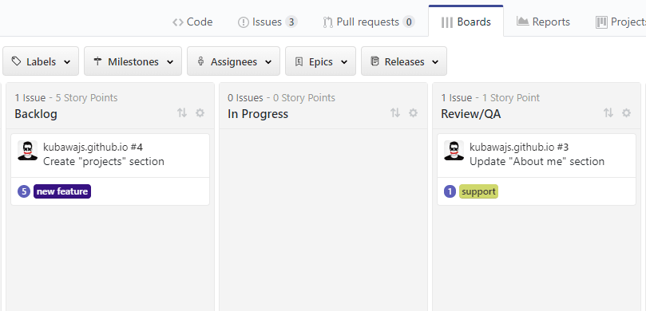The image size is (646, 311).
Task: Open issue Create "projects" section
Action: (x=104, y=161)
